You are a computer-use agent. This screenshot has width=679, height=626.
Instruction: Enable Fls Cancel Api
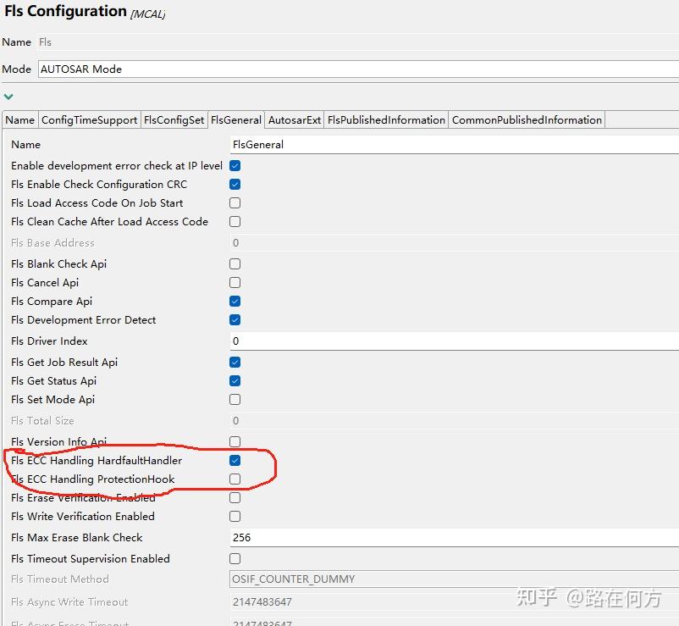(234, 282)
